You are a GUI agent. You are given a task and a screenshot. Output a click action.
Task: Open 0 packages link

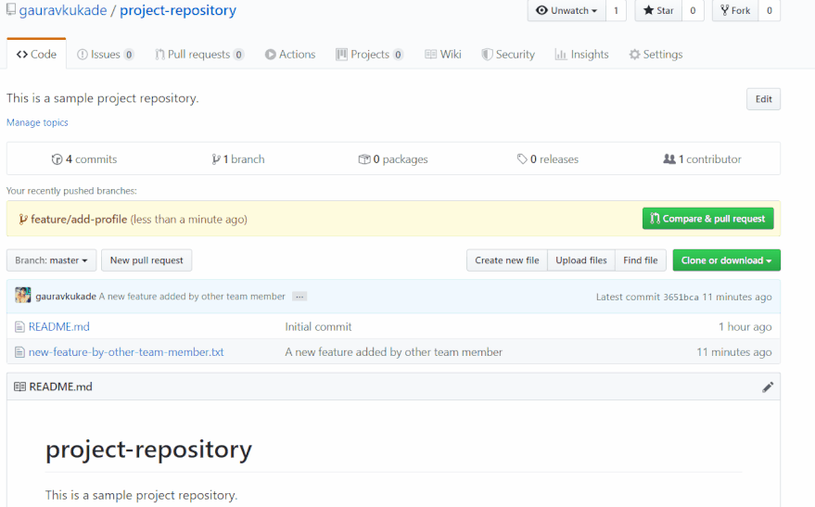[393, 159]
